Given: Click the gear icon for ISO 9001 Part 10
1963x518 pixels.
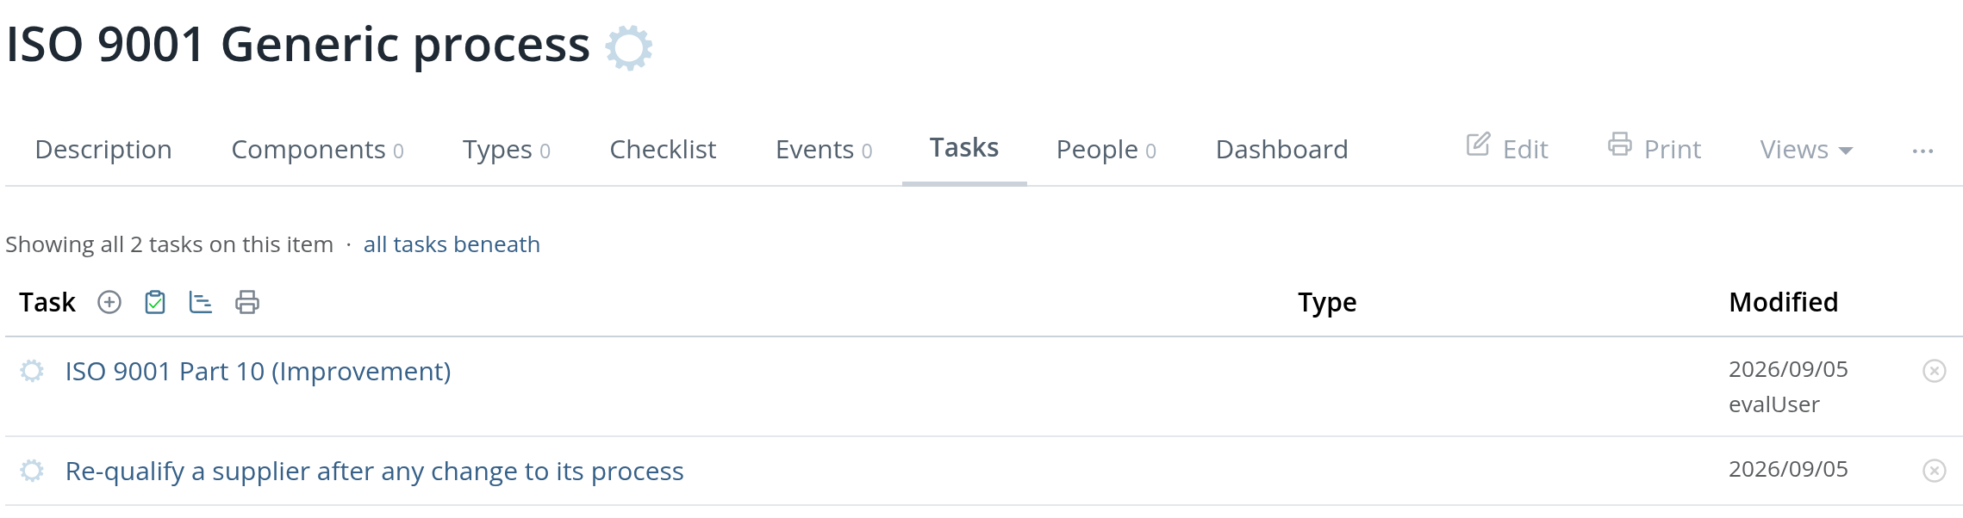Looking at the screenshot, I should tap(32, 371).
